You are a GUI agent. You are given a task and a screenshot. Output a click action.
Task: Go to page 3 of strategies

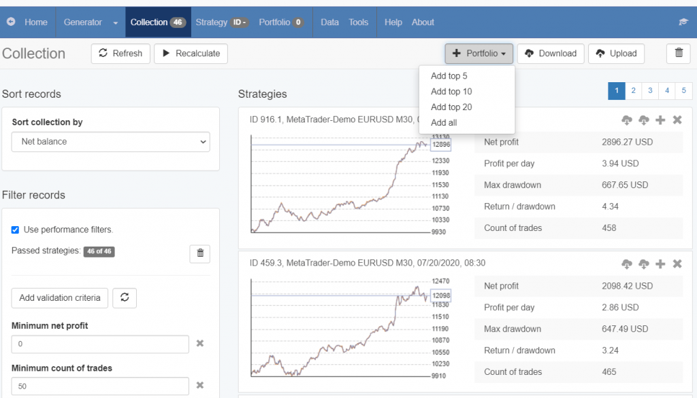tap(649, 91)
